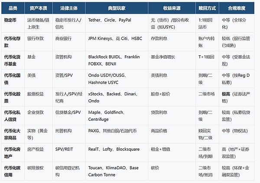
Task: Click the 法律主体 column header
Action: pos(69,8)
